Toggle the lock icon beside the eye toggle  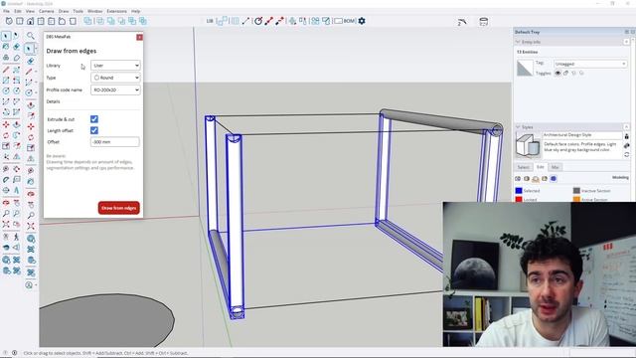565,73
